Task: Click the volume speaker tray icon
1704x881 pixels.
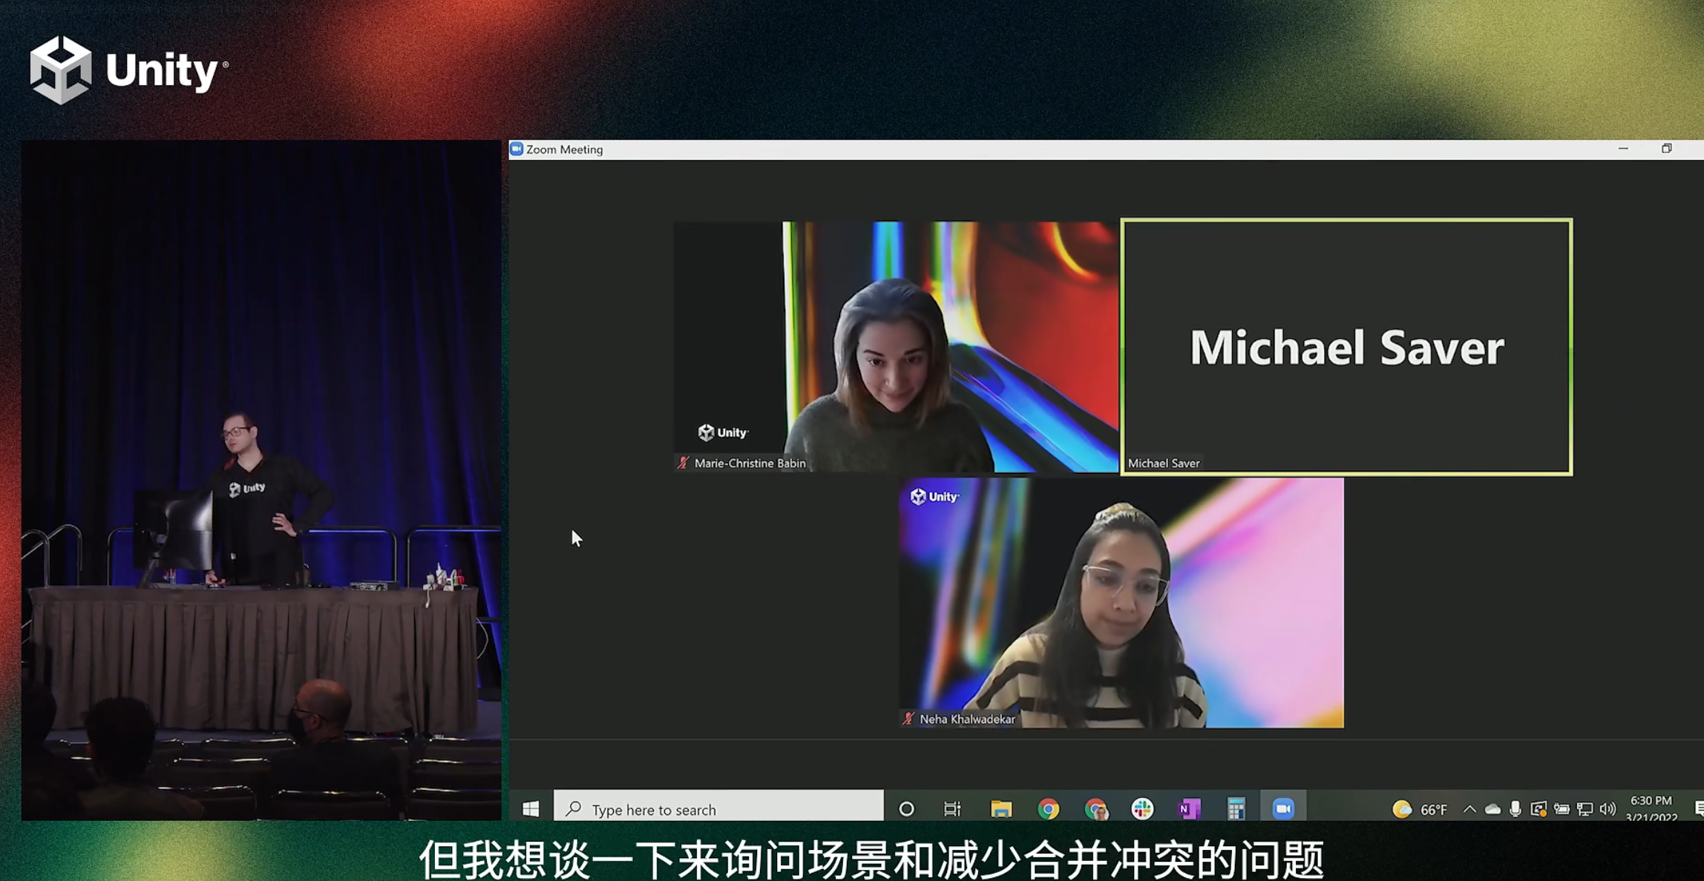Action: pos(1608,809)
